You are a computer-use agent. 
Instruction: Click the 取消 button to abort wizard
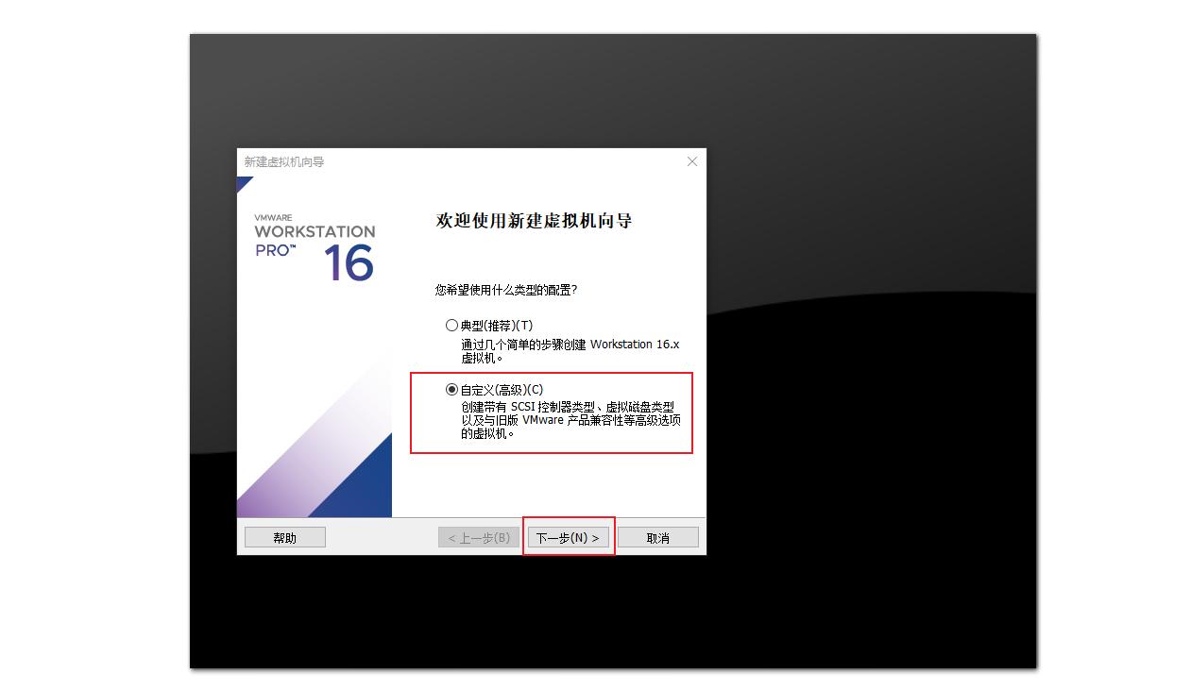pos(658,536)
